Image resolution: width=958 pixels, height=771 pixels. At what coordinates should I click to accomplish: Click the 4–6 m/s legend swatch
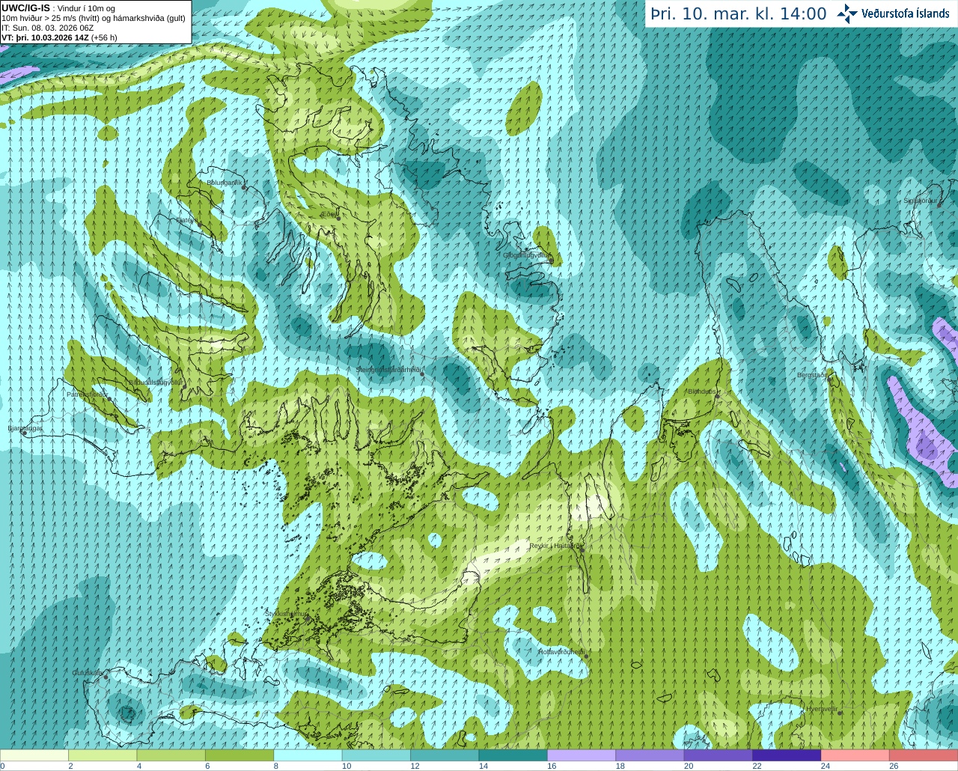tap(171, 755)
